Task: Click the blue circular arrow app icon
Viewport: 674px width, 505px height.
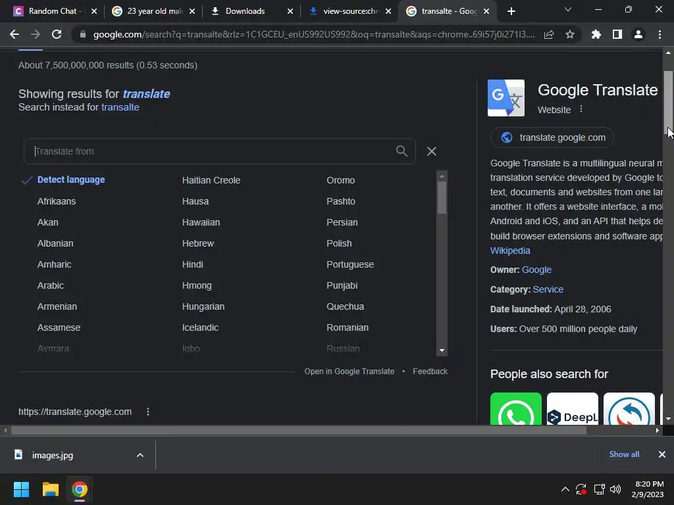Action: 629,409
